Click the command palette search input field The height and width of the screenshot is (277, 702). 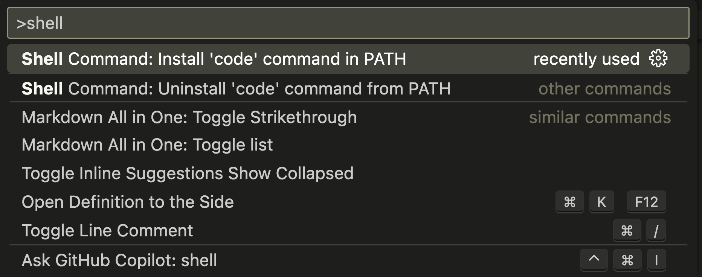point(348,23)
